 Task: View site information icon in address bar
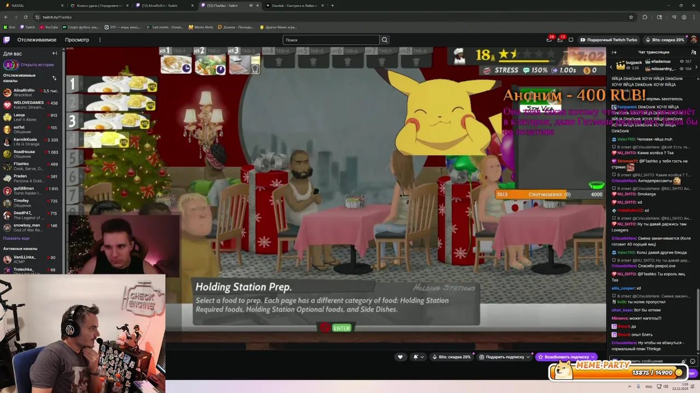[37, 17]
